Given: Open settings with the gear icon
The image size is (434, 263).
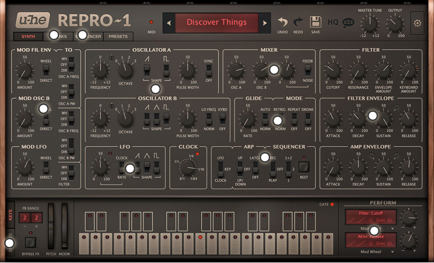Looking at the screenshot, I should click(417, 23).
